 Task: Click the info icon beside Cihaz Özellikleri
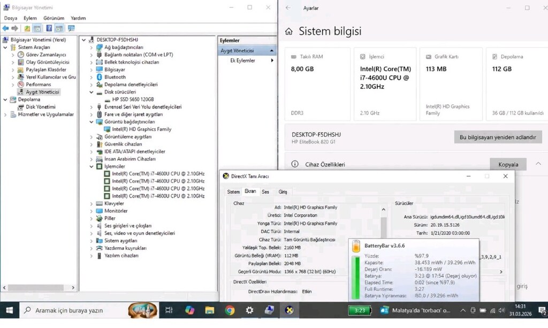tap(295, 164)
